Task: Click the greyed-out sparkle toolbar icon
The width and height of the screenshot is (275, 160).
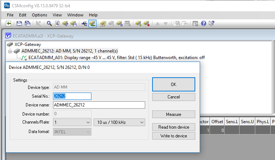Action: pos(38,23)
